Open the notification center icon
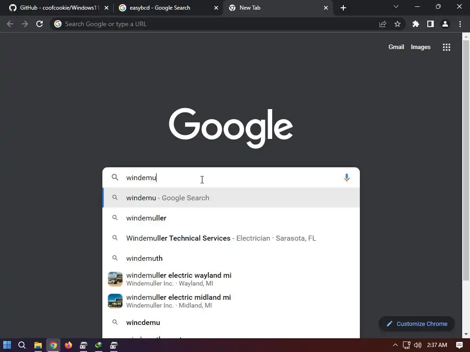The image size is (470, 352). pyautogui.click(x=459, y=345)
